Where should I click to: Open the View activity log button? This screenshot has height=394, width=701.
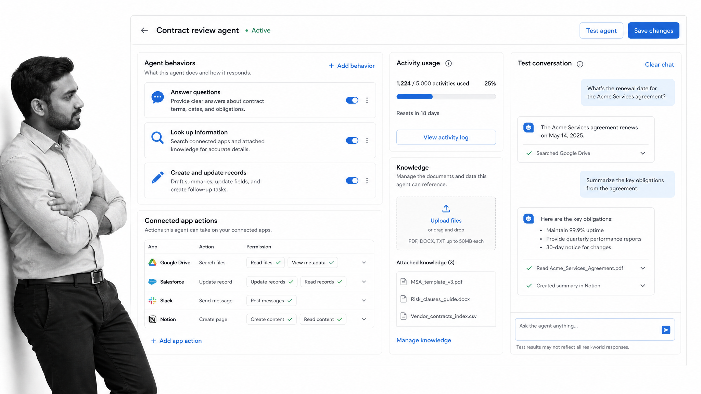pyautogui.click(x=446, y=137)
